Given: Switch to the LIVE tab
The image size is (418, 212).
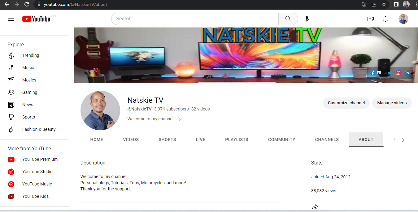Looking at the screenshot, I should [x=201, y=140].
